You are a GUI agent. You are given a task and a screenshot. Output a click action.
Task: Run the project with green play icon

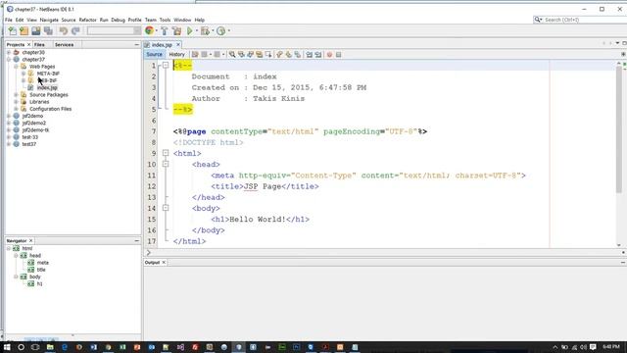coord(190,30)
